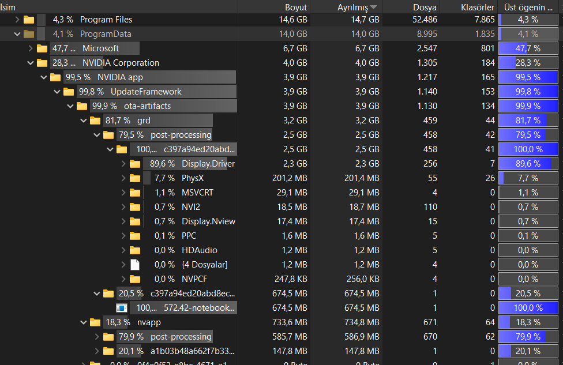Sort by the Klasörler column header

point(469,7)
